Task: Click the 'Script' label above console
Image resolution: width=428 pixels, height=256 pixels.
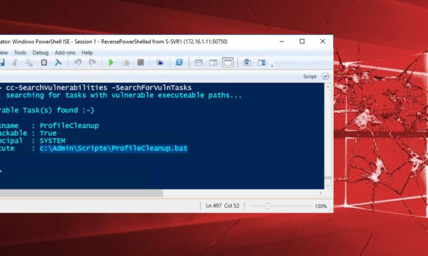Action: [x=309, y=76]
